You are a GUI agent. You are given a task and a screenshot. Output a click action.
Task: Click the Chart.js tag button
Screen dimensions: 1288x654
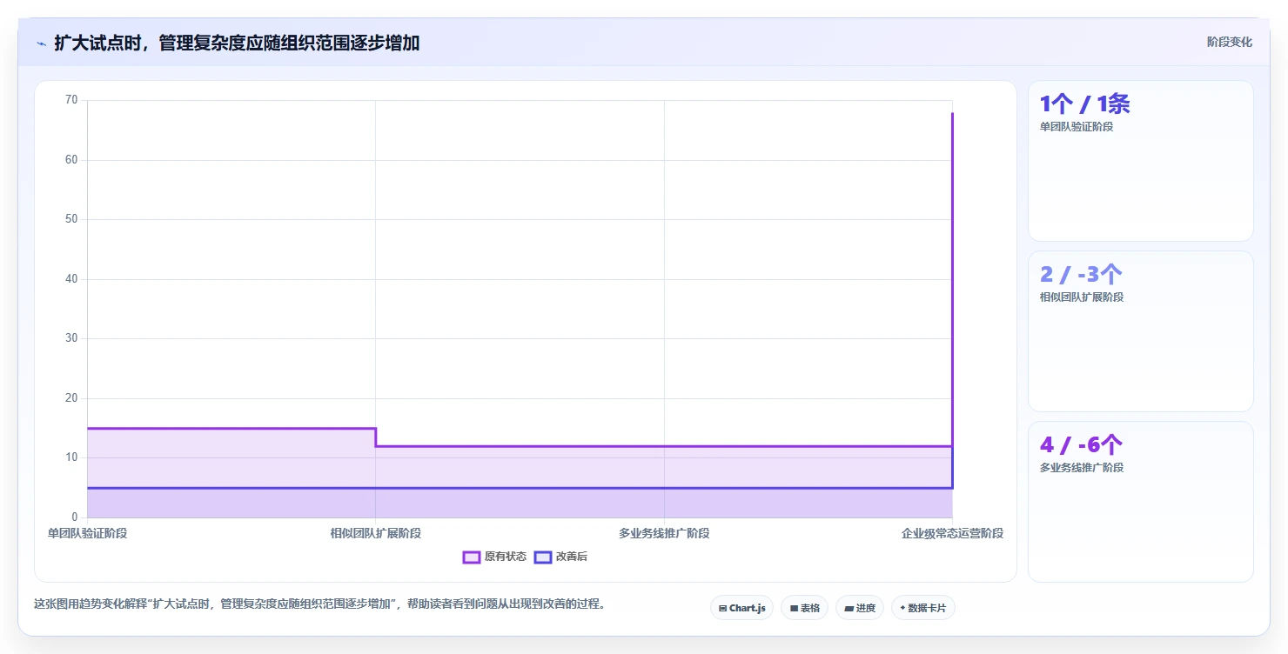point(741,608)
